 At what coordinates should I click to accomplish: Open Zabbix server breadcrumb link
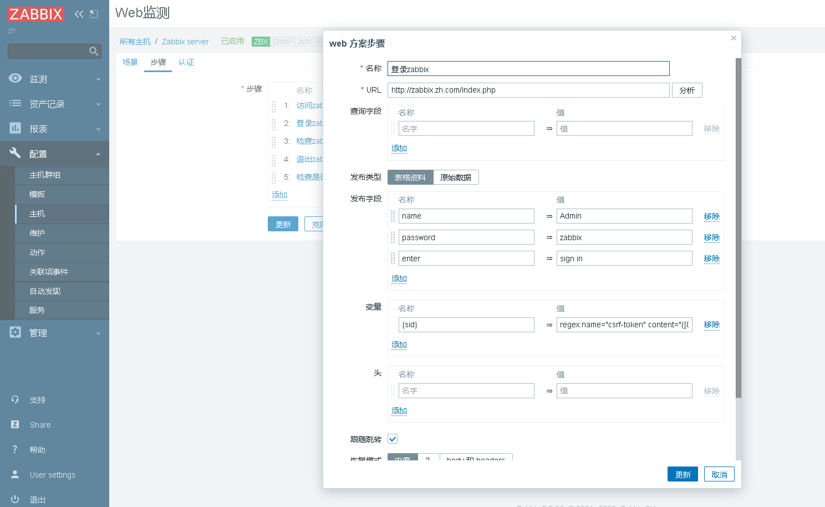(x=185, y=42)
